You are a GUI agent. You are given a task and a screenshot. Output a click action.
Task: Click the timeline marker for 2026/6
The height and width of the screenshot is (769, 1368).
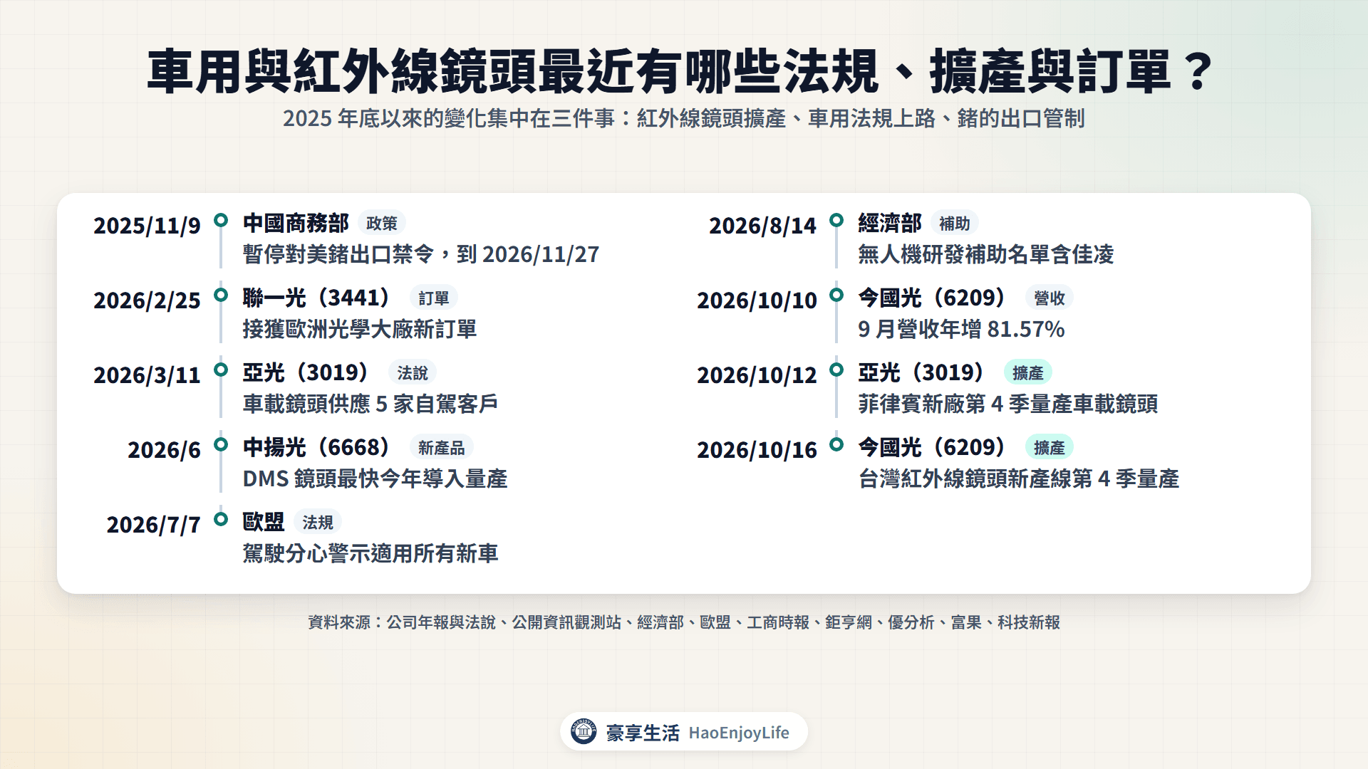[x=221, y=444]
